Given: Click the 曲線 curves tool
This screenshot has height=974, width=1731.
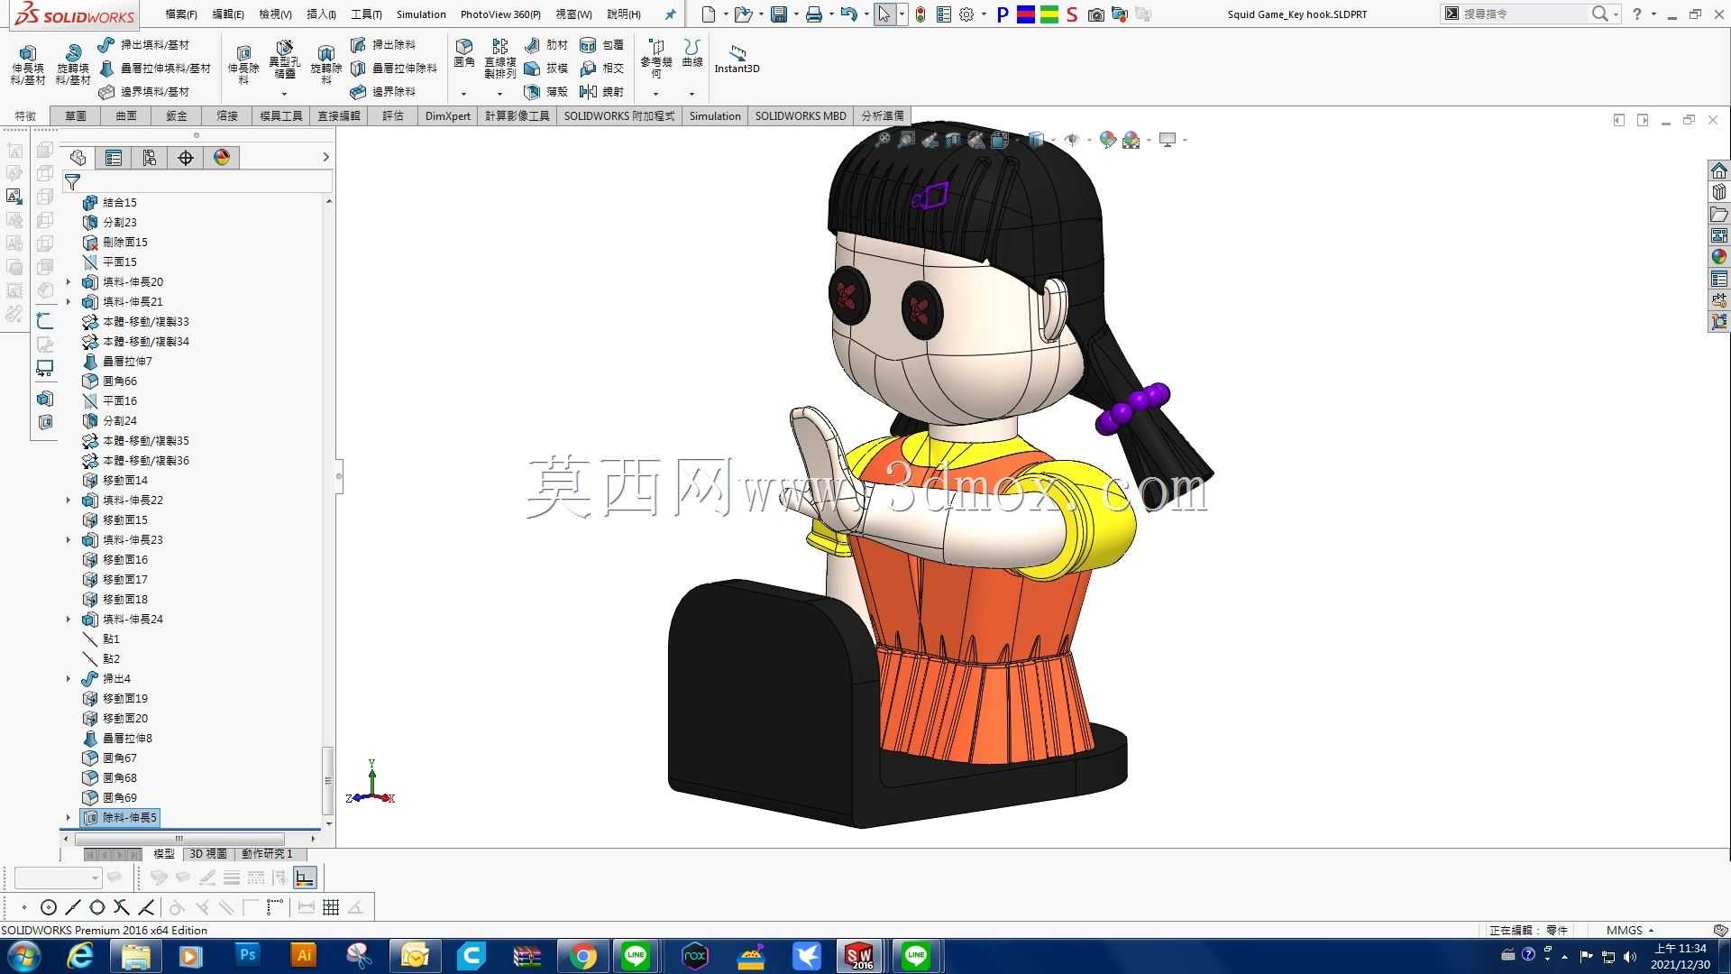Looking at the screenshot, I should (x=692, y=54).
